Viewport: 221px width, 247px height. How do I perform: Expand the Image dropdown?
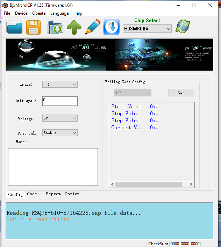coord(60,84)
